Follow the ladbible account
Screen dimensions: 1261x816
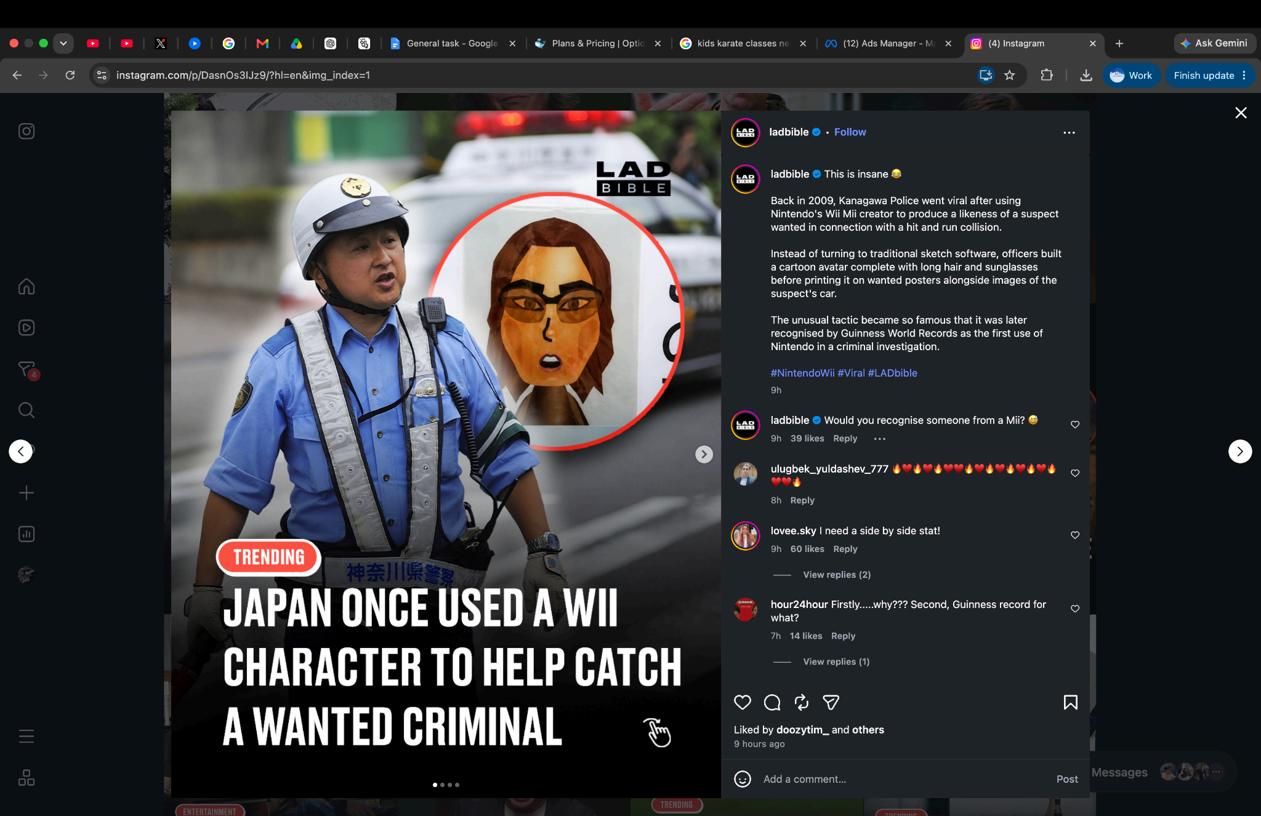pyautogui.click(x=850, y=132)
